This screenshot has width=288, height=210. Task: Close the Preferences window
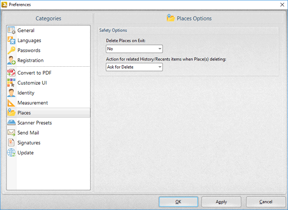click(x=282, y=5)
